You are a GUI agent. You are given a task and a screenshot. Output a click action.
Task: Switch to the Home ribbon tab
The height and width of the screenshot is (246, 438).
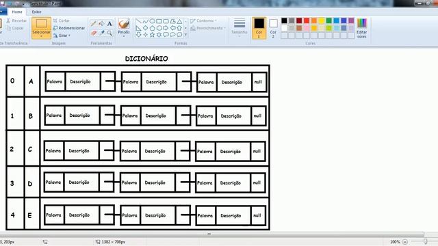tap(17, 12)
